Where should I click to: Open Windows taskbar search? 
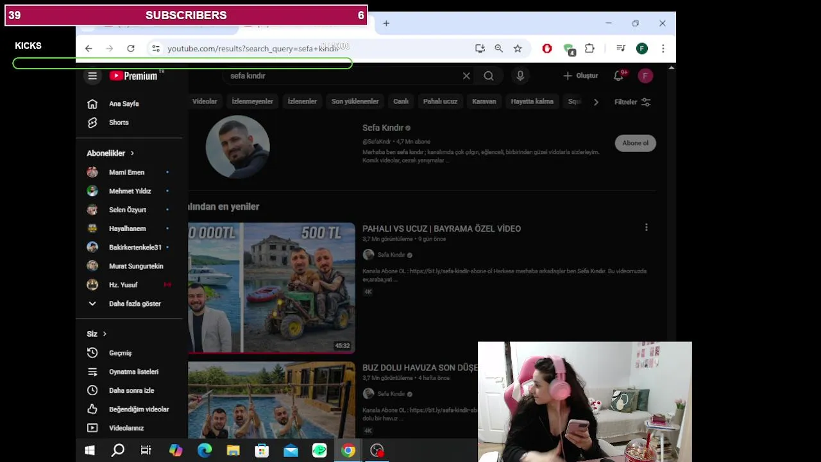point(118,450)
